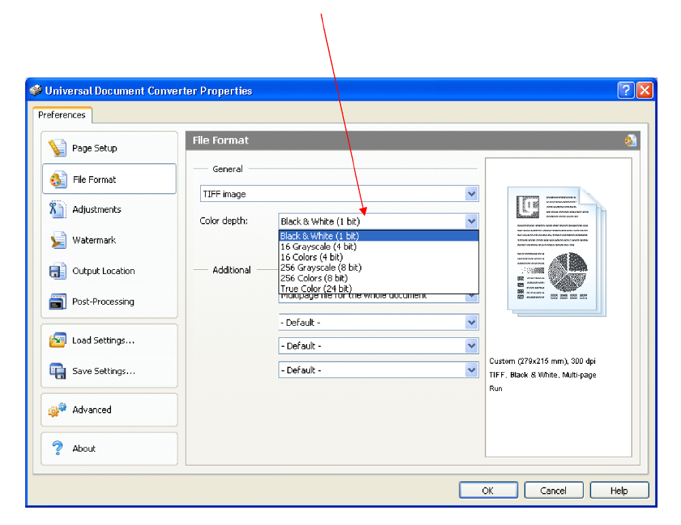Click the dialog title text

tap(148, 90)
